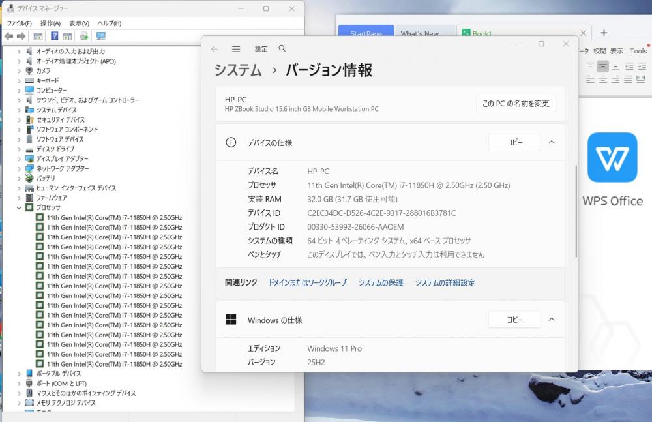Select オーディオ処理オブジェクト (APO) item
Screen dimensions: 652x422
click(76, 61)
